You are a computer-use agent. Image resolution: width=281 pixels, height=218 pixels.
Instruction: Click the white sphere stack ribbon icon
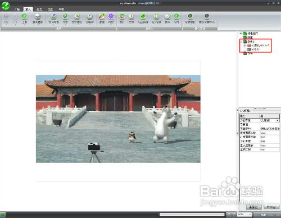coord(38,16)
